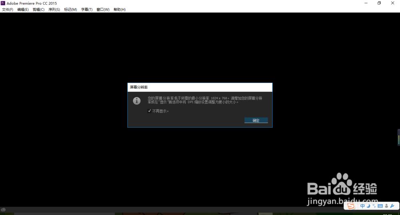Toggle the moon half-width icon on input bar
The width and height of the screenshot is (400, 215).
tap(368, 206)
